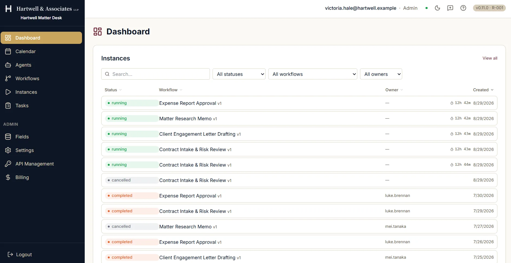This screenshot has height=263, width=511.
Task: Open Workflows from sidebar
Action: [x=41, y=78]
